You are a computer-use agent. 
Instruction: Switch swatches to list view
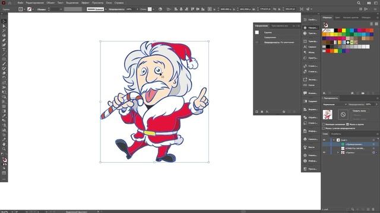(x=371, y=24)
